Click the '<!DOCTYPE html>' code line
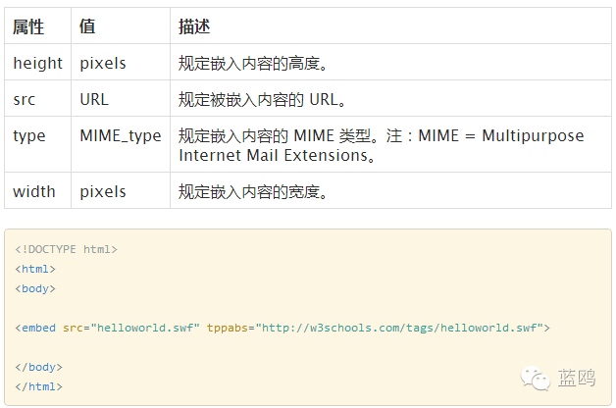616x408 pixels. [66, 249]
